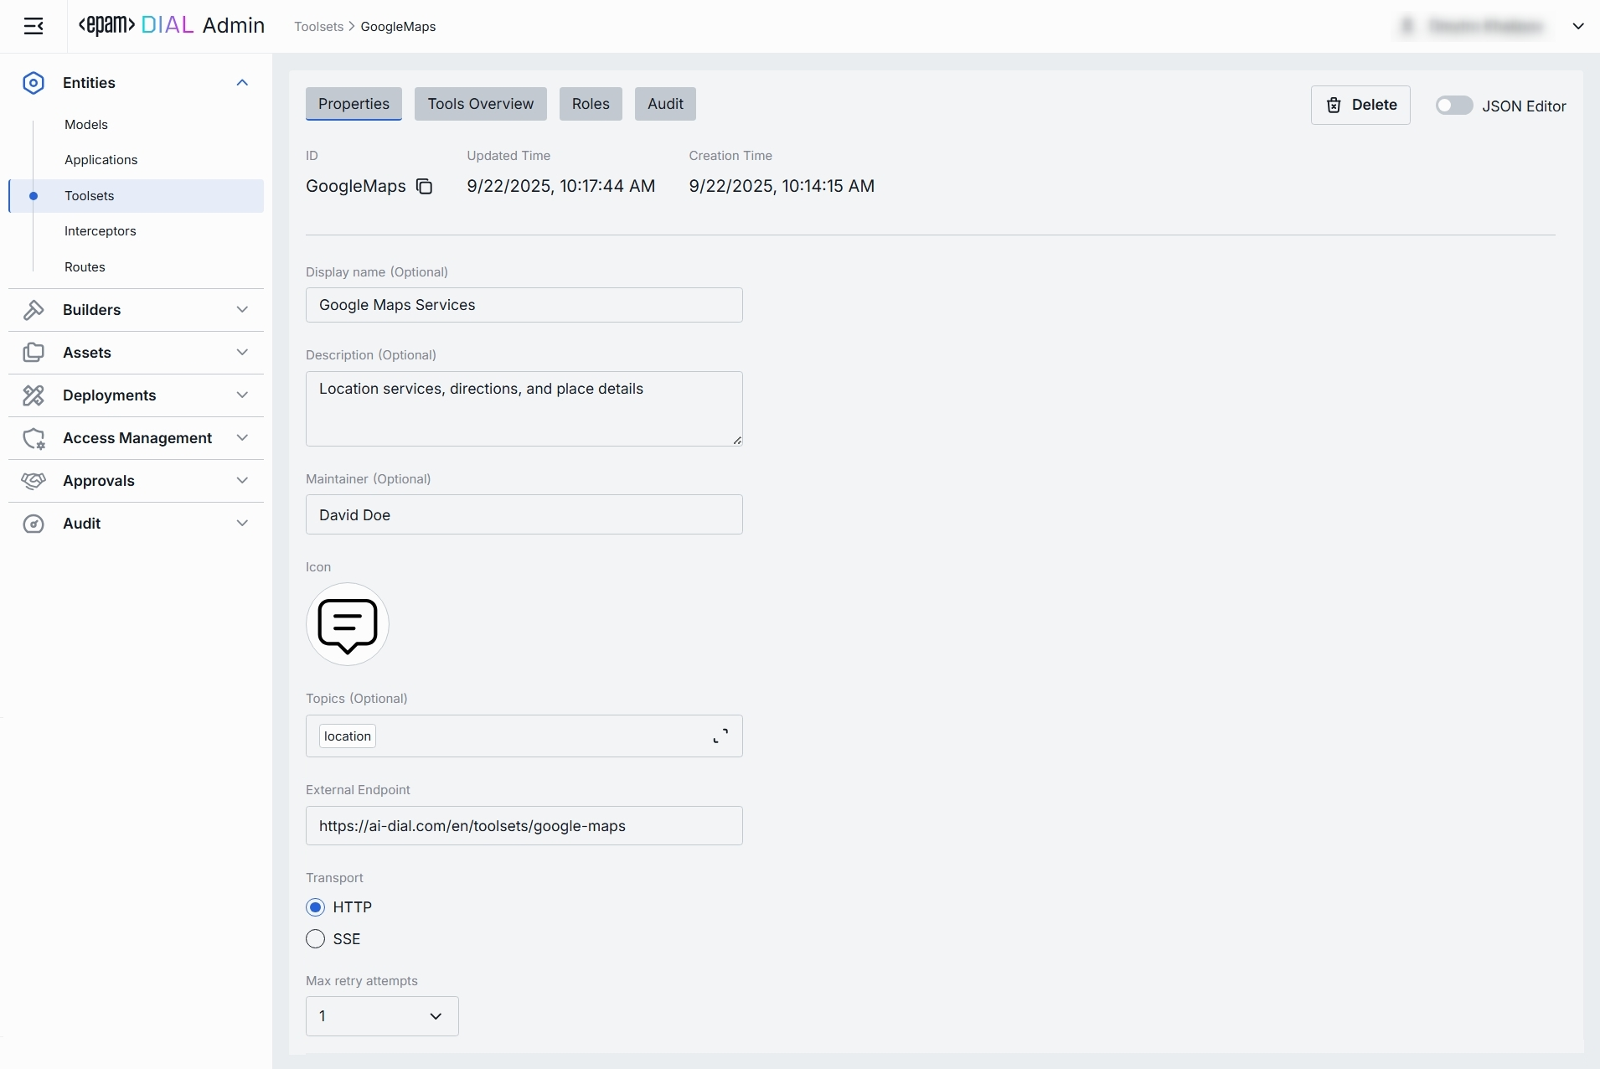
Task: Click the Updated Time value
Action: [x=561, y=186]
